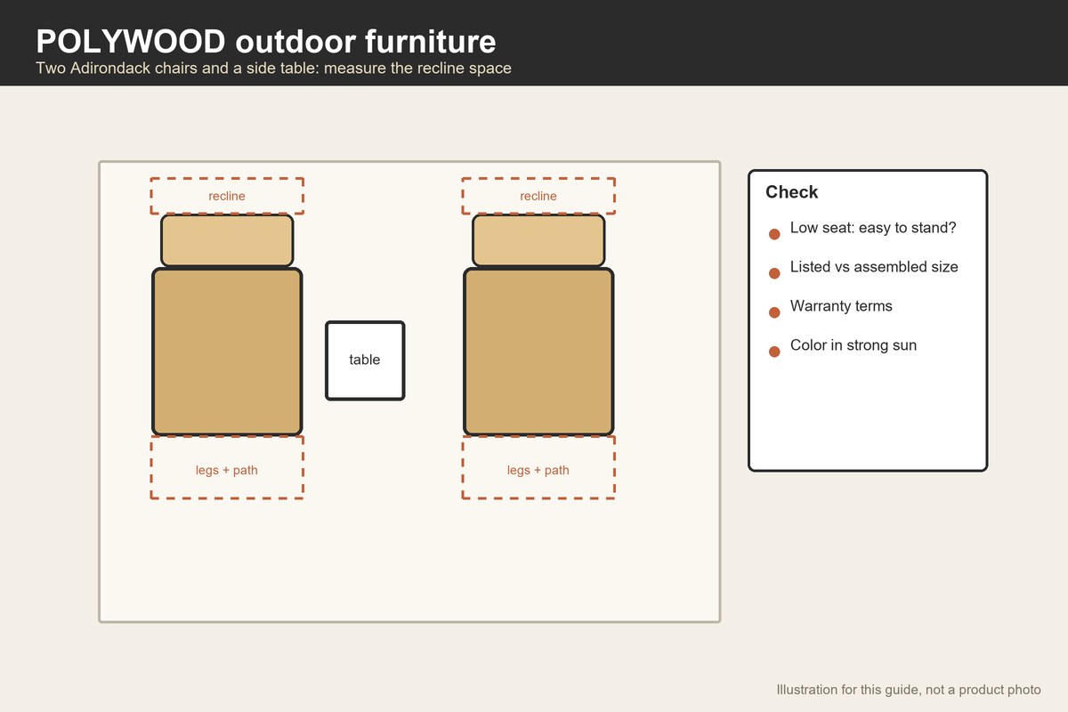Click the left chair's 'legs + path' zone
1068x712 pixels.
pyautogui.click(x=227, y=467)
